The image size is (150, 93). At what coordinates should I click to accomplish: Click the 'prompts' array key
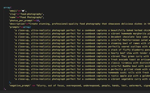click(15, 27)
